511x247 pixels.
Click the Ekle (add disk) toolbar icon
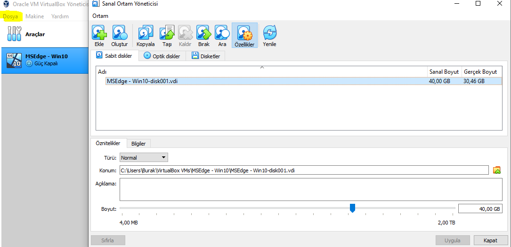(99, 33)
